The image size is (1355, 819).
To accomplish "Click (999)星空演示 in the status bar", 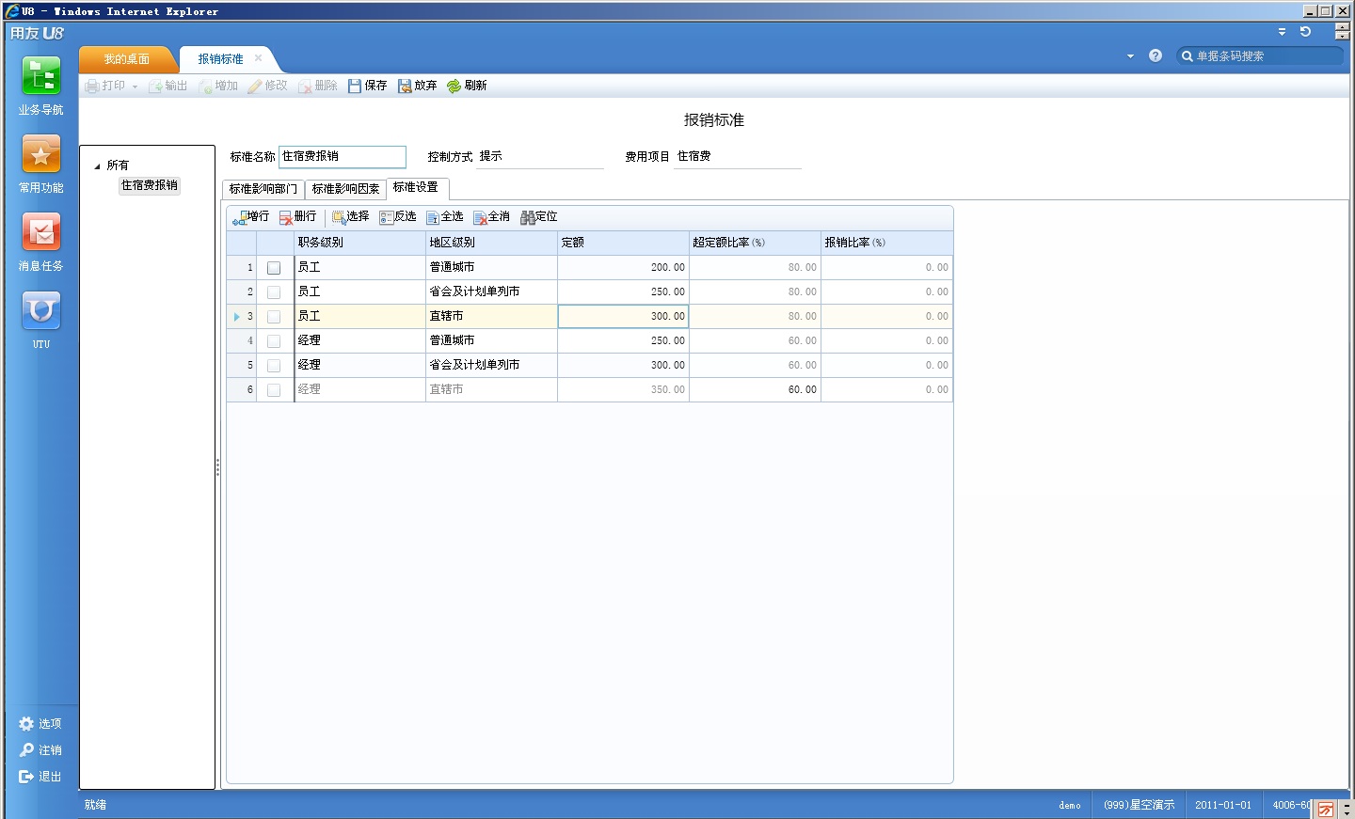I will tap(1140, 806).
